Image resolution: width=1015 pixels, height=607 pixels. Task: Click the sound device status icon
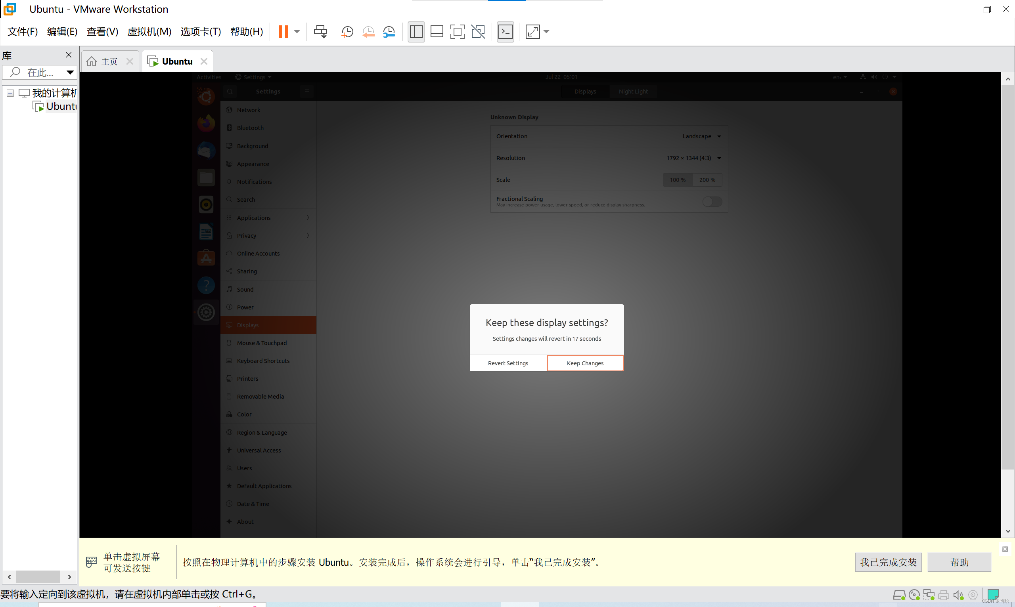[x=958, y=595]
